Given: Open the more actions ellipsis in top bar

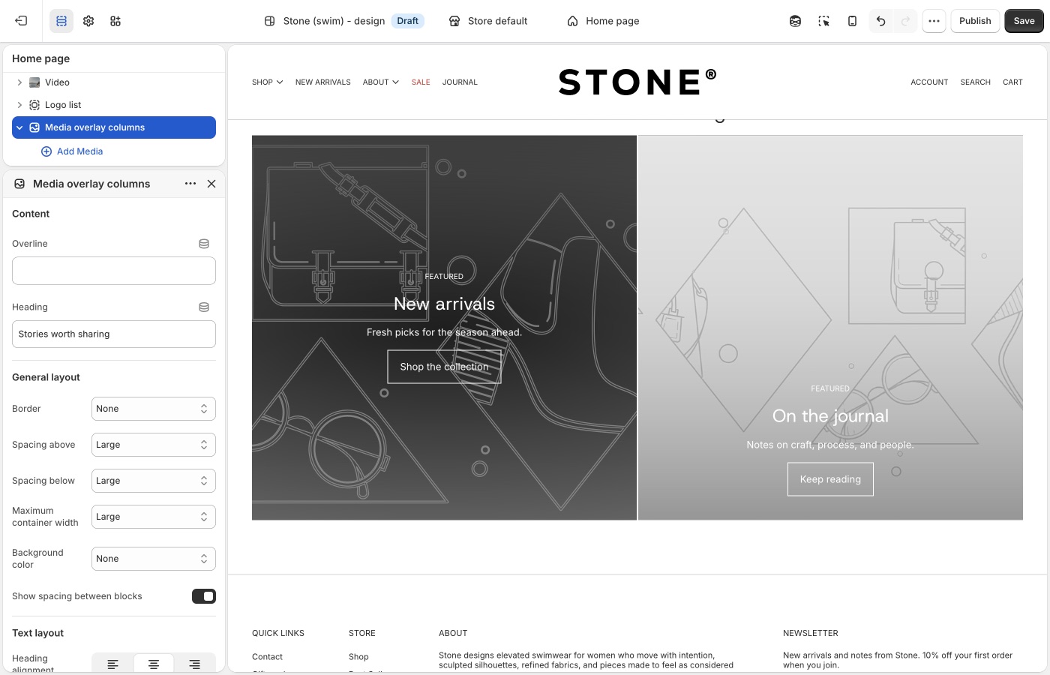Looking at the screenshot, I should click(934, 21).
